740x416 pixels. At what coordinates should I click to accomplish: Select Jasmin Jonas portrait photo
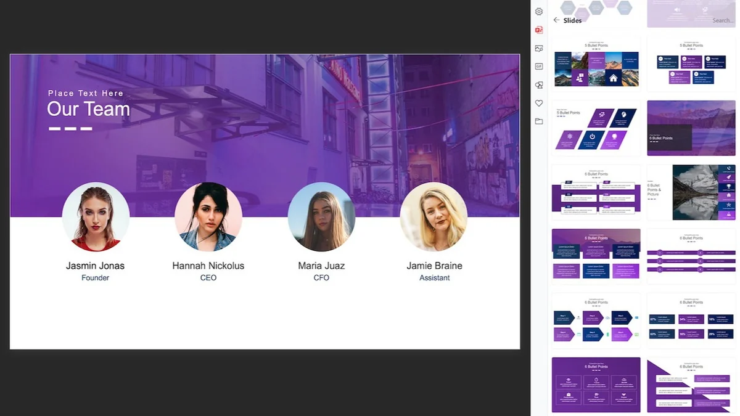point(96,216)
